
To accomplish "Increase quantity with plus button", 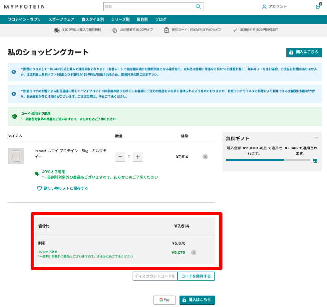I will pos(138,157).
